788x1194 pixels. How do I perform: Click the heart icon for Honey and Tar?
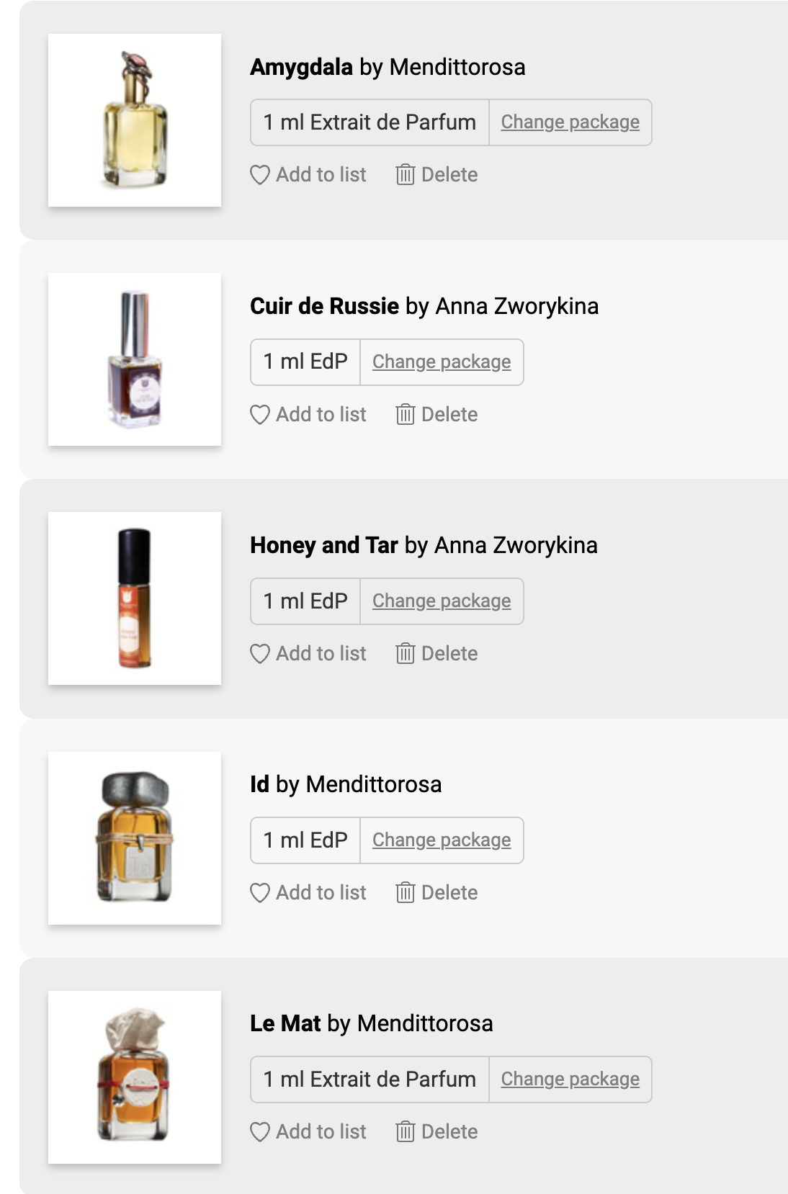point(260,654)
